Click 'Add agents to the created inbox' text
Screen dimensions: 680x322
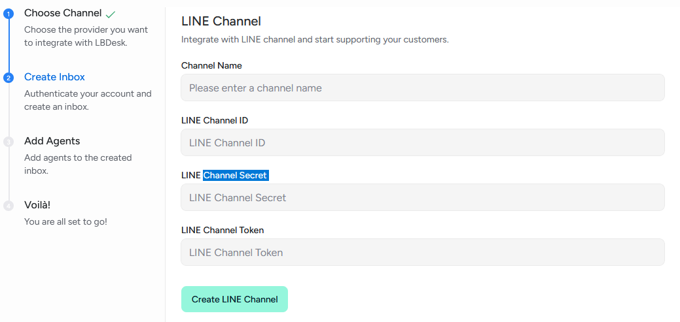[x=78, y=164]
